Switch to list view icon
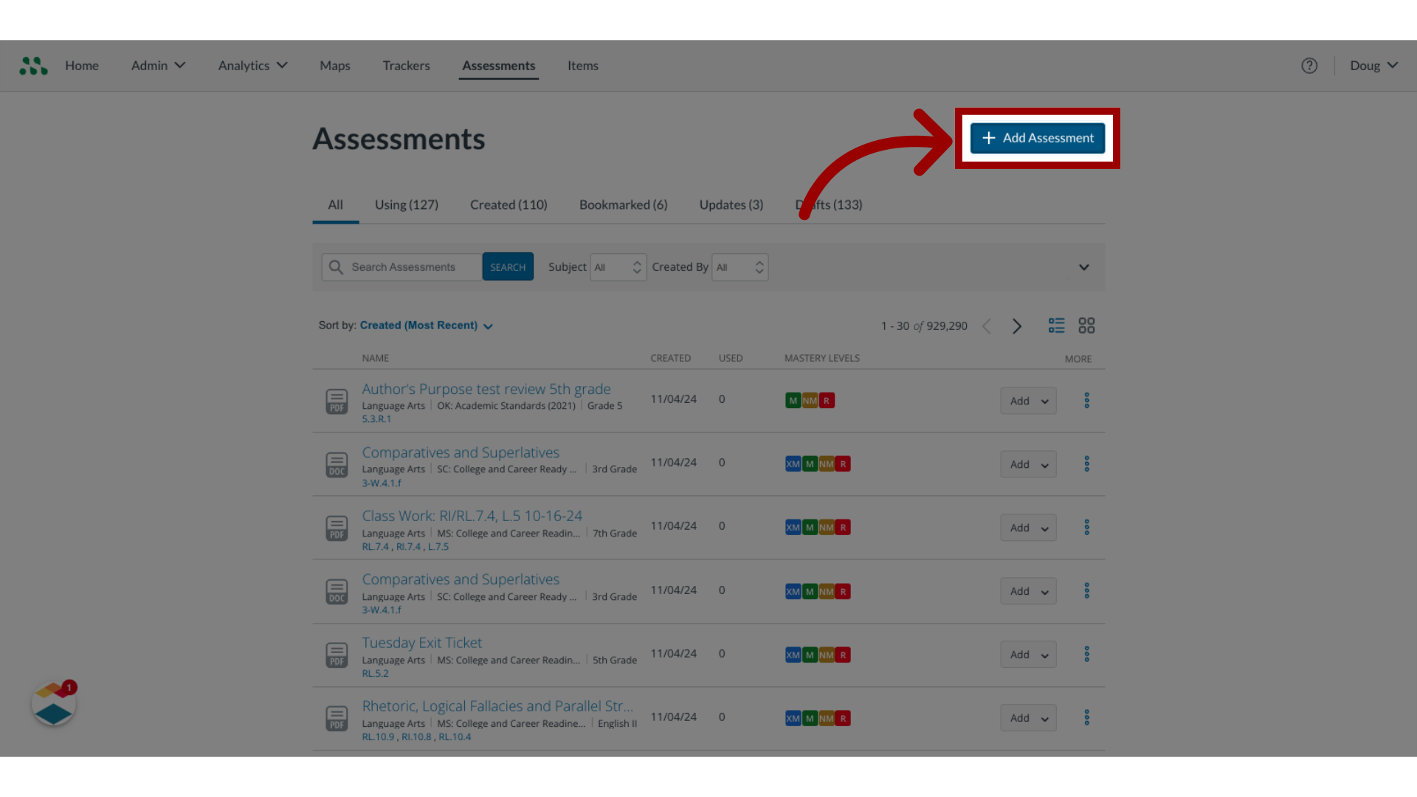1417x797 pixels. point(1056,325)
